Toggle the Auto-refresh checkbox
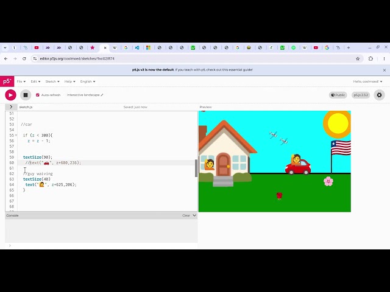 click(x=38, y=95)
